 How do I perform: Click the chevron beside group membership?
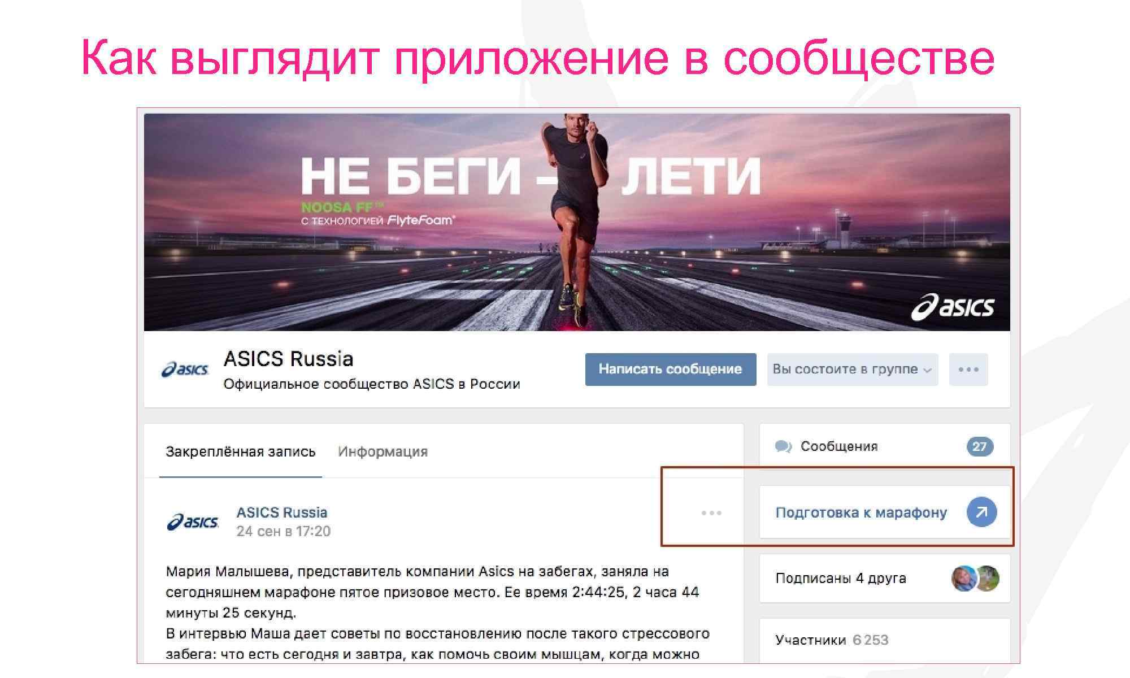(927, 371)
